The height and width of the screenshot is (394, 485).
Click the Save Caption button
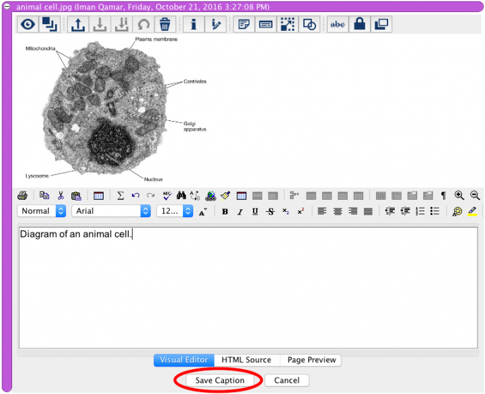click(219, 381)
